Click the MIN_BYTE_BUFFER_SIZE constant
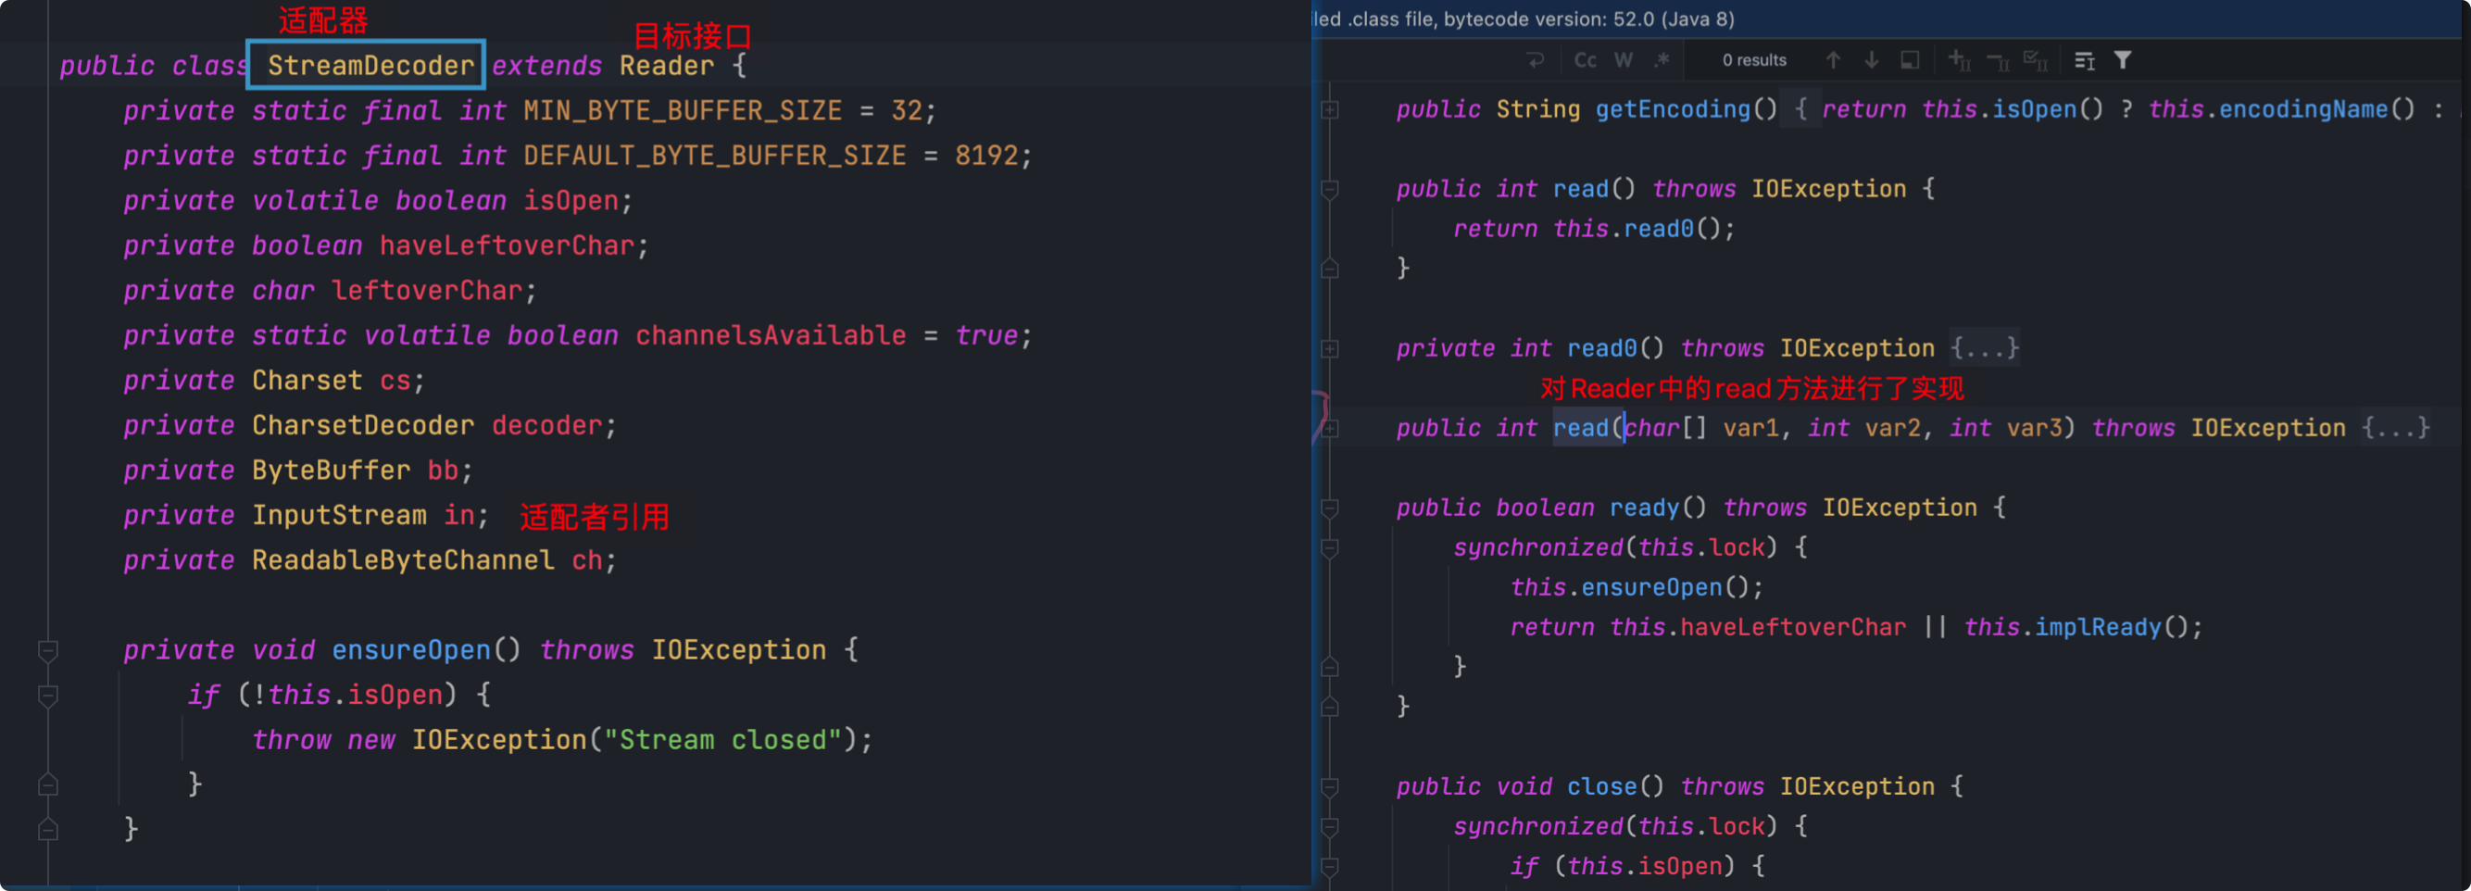The height and width of the screenshot is (891, 2471). [x=682, y=111]
